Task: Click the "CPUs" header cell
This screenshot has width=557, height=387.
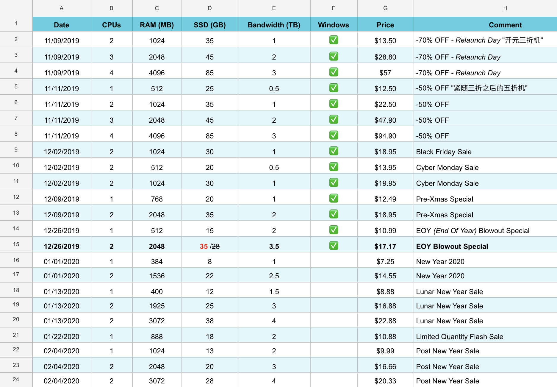Action: coord(112,24)
